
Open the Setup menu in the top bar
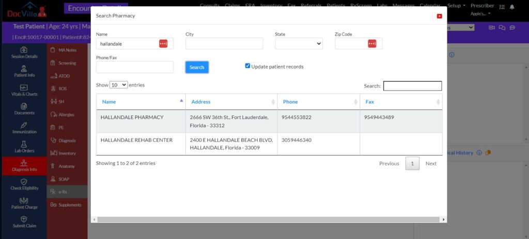coord(456,6)
